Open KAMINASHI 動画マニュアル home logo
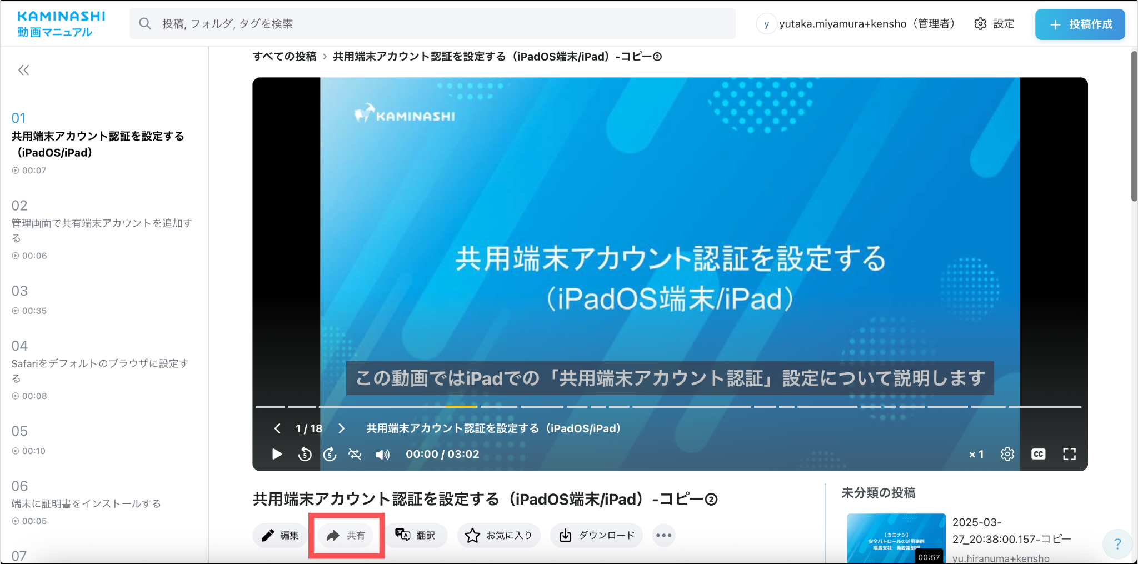Viewport: 1138px width, 564px height. 61,24
